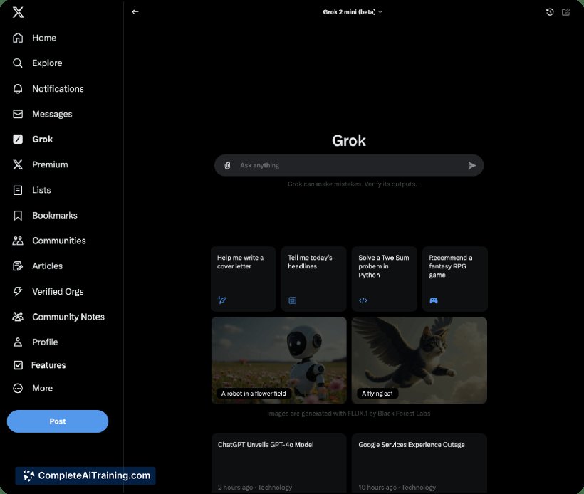Select 'Recommend a fantasy RPG game' card
Viewport: 584px width, 494px height.
pyautogui.click(x=455, y=279)
